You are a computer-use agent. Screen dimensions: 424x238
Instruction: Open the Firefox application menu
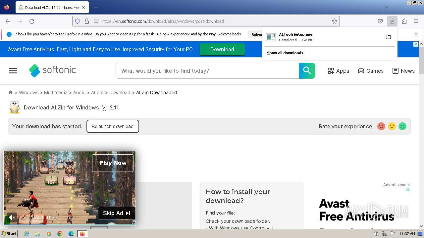pos(416,21)
